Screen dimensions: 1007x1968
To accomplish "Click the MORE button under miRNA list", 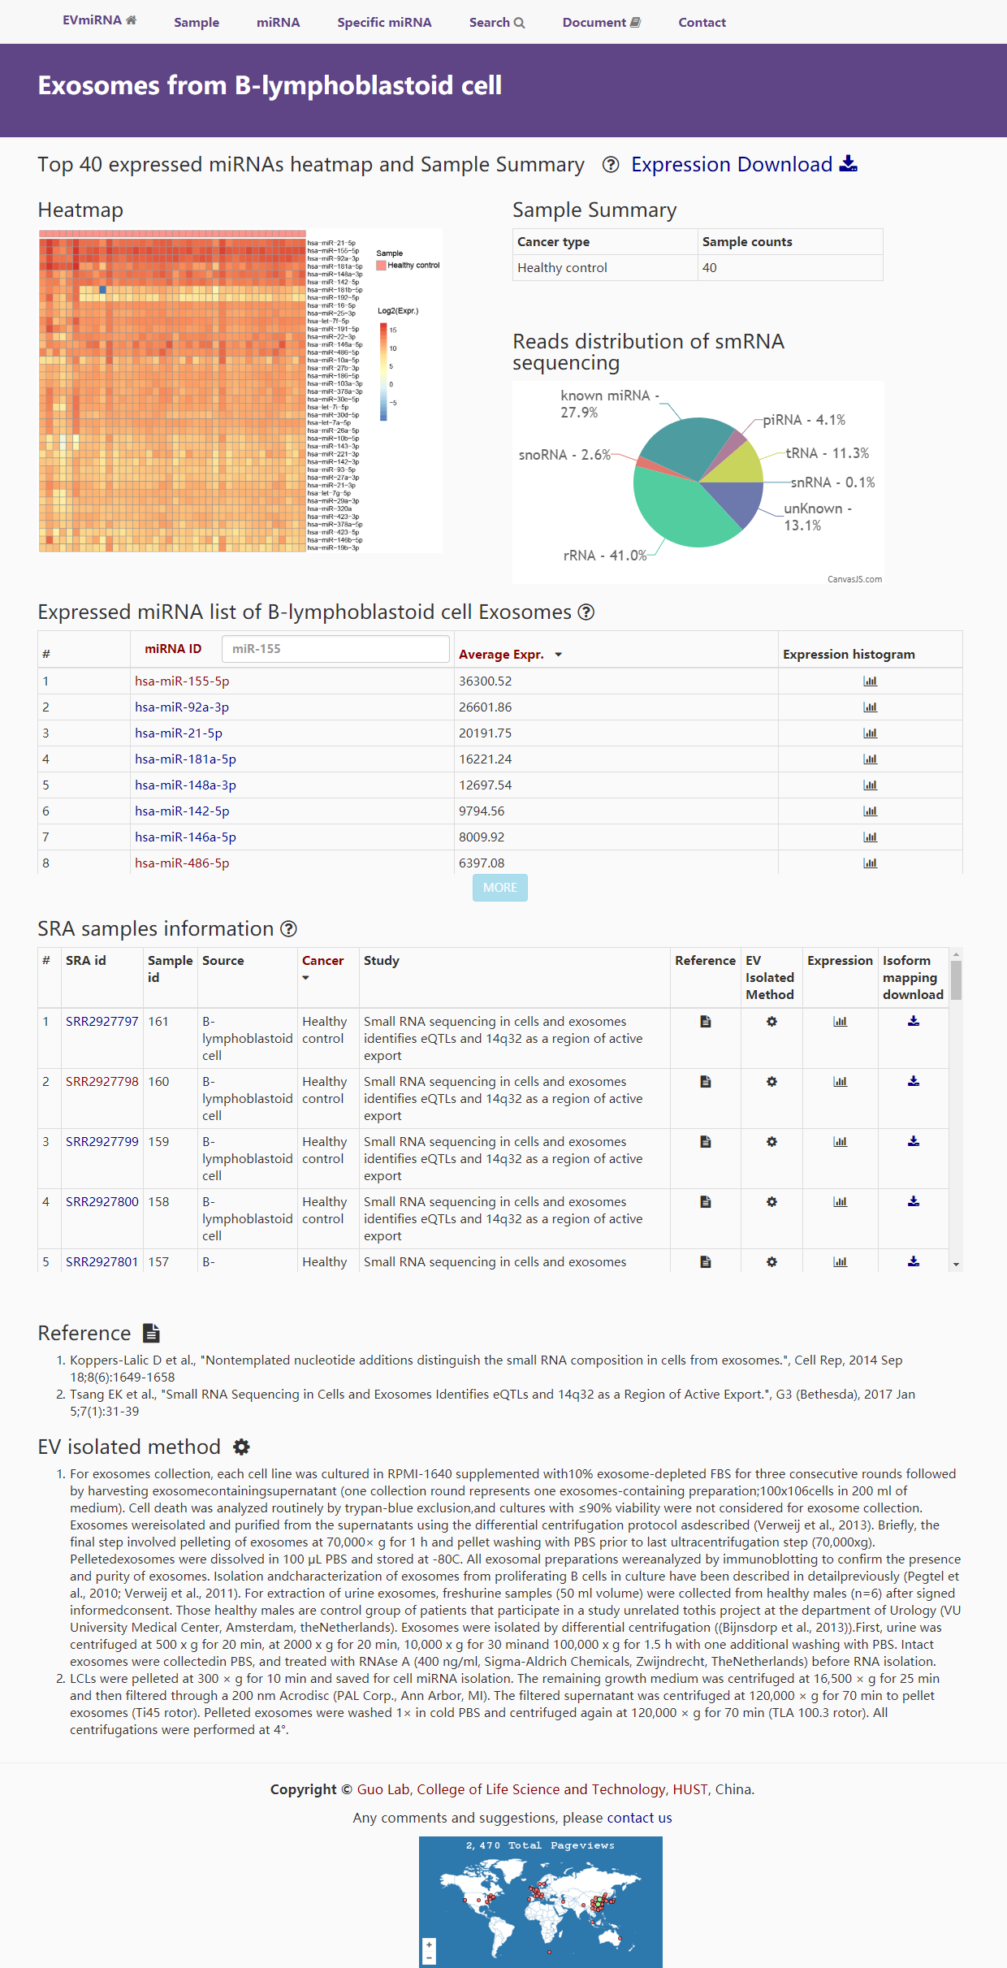I will (500, 888).
